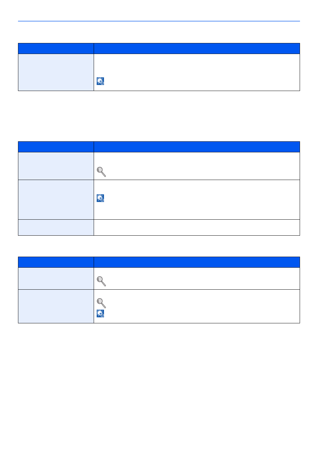Click the note lightbulb icon in the first table

coord(100,81)
